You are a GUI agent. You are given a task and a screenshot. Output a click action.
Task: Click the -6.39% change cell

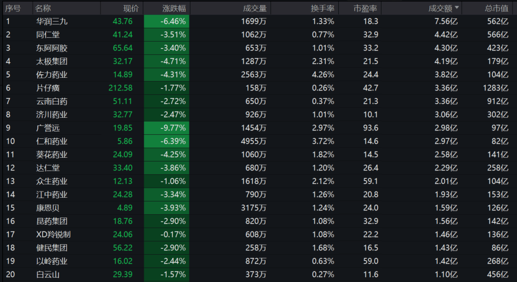(167, 141)
